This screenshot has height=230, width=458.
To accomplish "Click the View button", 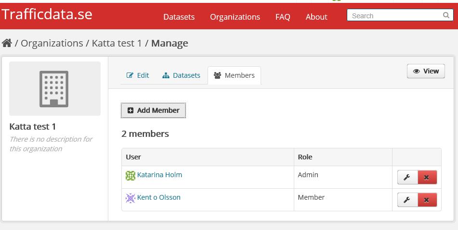I will [426, 71].
